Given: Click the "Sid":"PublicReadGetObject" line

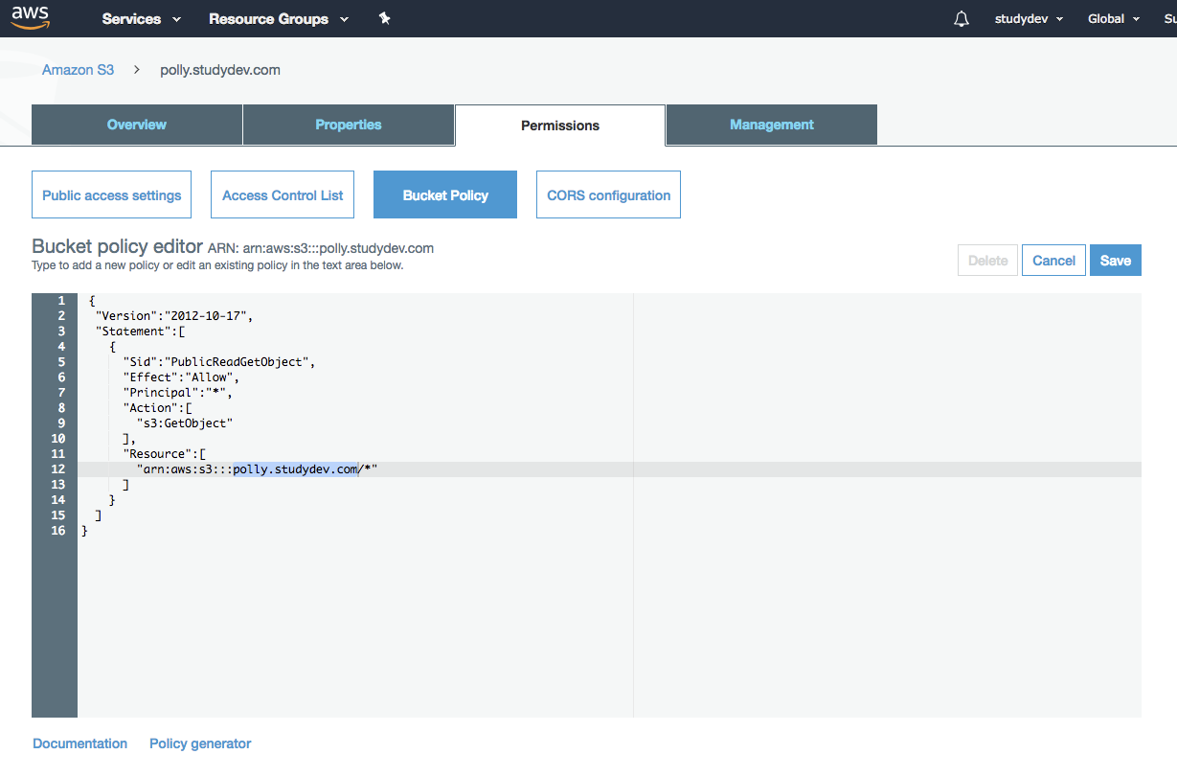Looking at the screenshot, I should (x=219, y=362).
